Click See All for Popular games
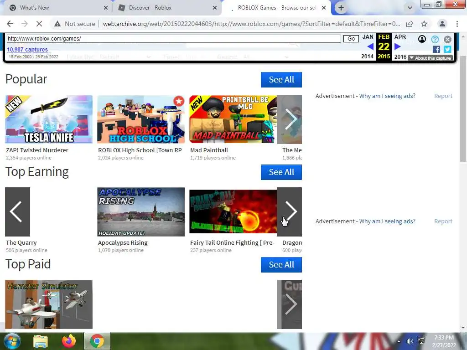467x350 pixels. [x=281, y=80]
